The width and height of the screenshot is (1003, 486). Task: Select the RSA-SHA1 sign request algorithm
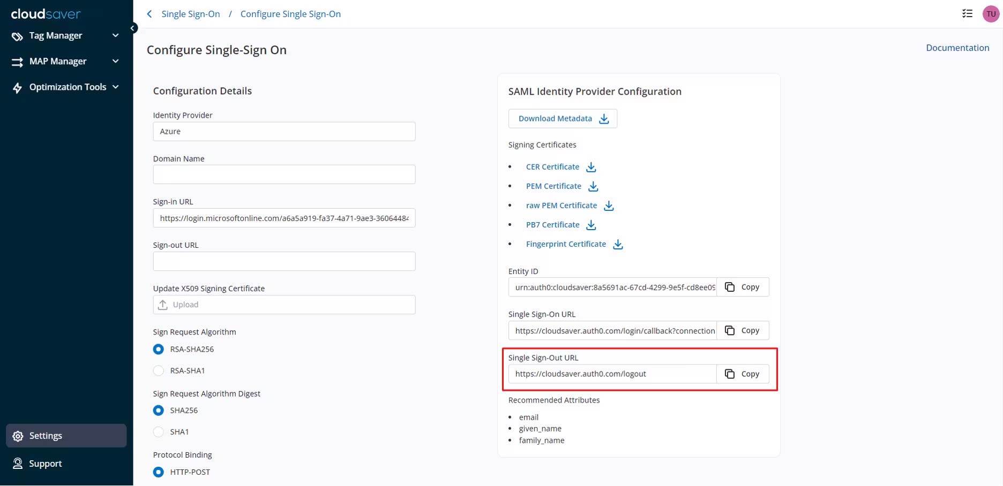point(159,370)
